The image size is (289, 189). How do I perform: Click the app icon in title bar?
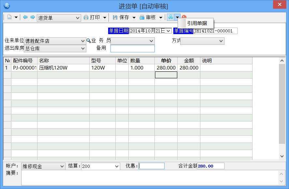tap(7, 6)
